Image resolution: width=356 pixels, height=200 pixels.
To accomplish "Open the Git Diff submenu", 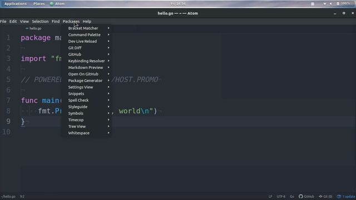I will click(x=87, y=48).
